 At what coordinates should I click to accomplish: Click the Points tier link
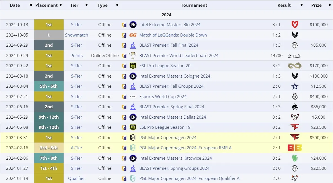pyautogui.click(x=77, y=56)
